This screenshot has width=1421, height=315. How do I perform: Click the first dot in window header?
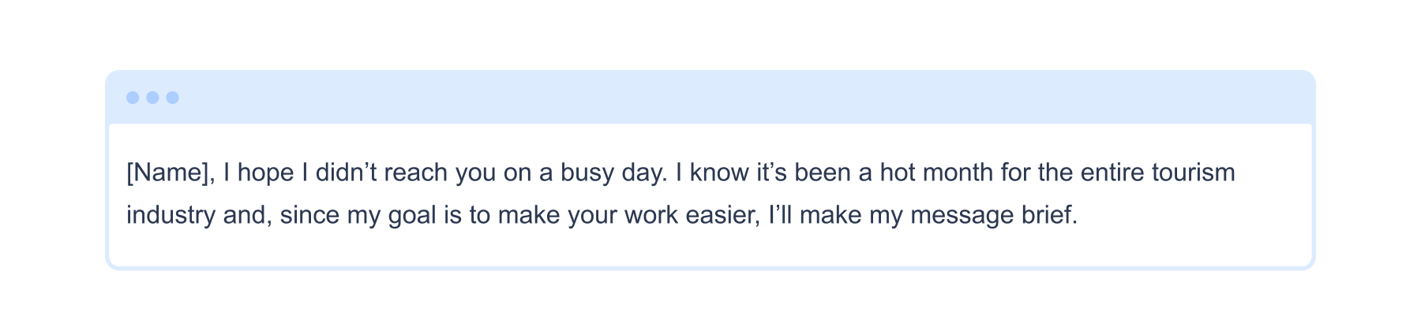(x=133, y=98)
